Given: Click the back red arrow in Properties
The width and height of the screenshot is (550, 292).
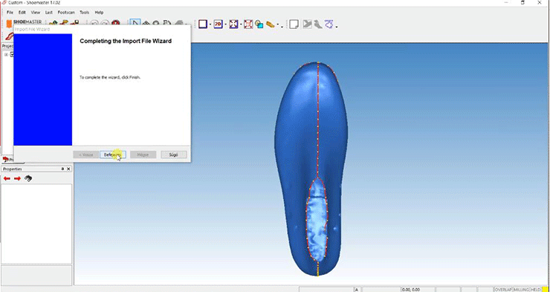Looking at the screenshot, I should pyautogui.click(x=7, y=179).
